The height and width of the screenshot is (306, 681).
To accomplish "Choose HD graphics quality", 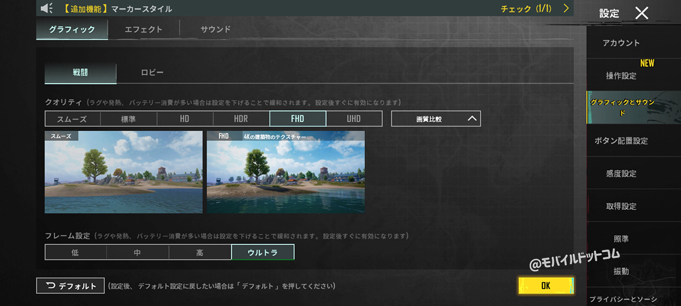I will point(184,119).
